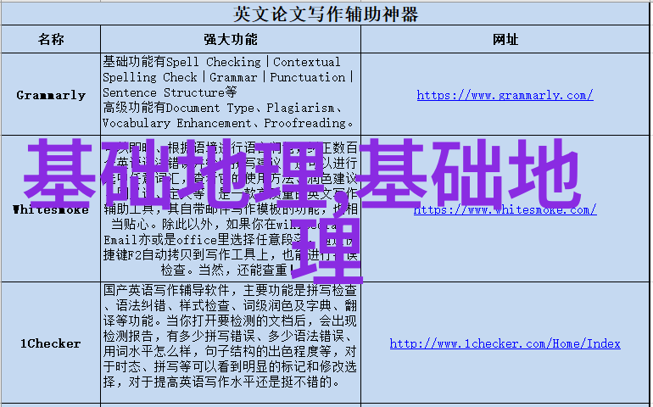653x407 pixels.
Task: Select the 1Checker name cell
Action: point(51,343)
